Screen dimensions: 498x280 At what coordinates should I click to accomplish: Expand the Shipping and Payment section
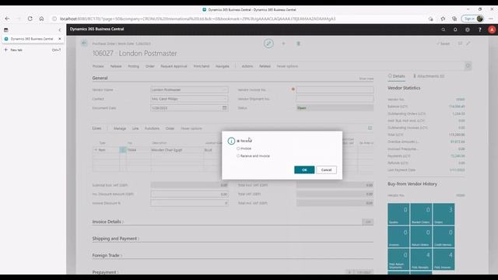116,239
